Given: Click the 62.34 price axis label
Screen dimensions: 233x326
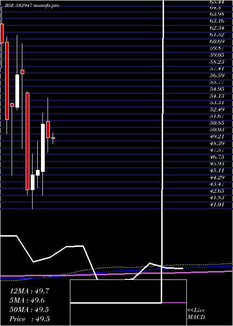Looking at the screenshot, I should click(217, 27).
